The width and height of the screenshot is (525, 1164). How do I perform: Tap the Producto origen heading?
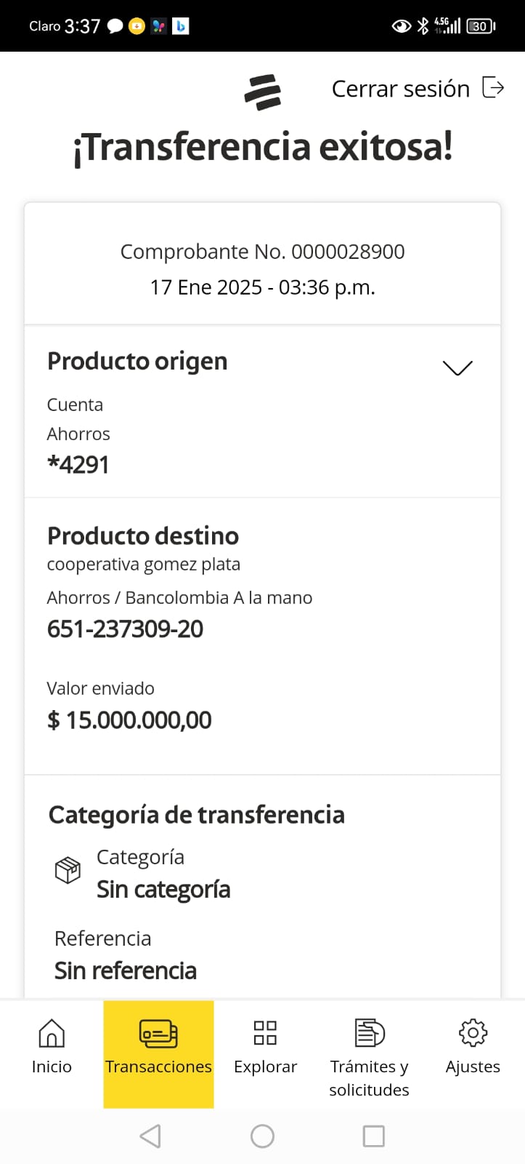137,362
